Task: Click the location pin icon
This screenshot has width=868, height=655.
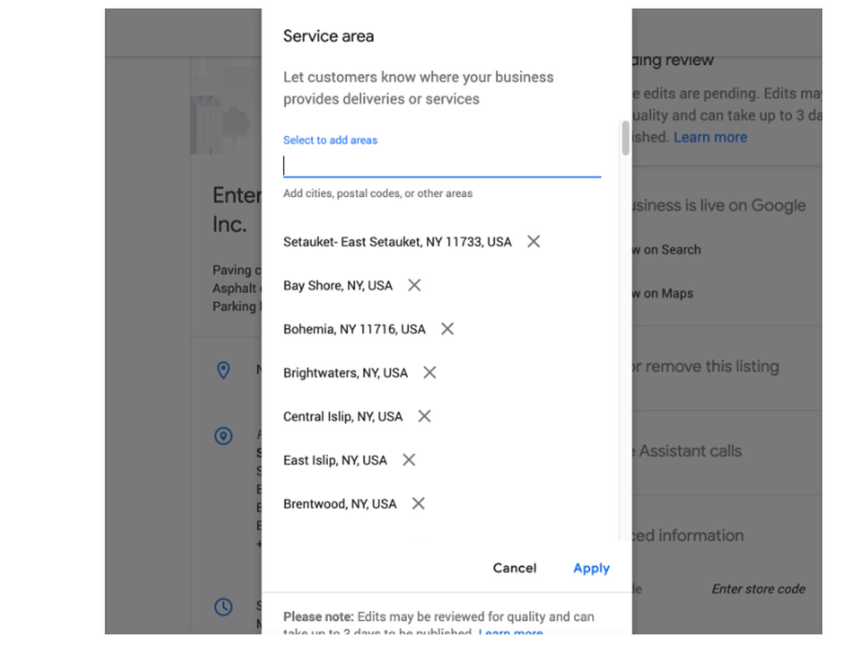Action: pyautogui.click(x=224, y=370)
